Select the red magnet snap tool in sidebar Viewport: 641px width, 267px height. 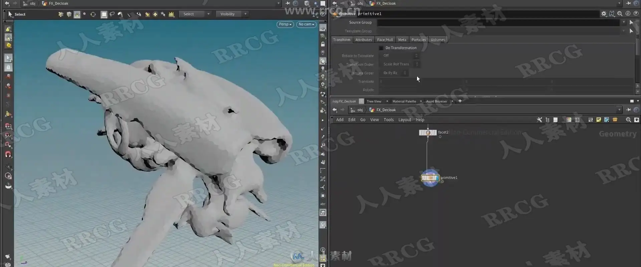click(8, 155)
